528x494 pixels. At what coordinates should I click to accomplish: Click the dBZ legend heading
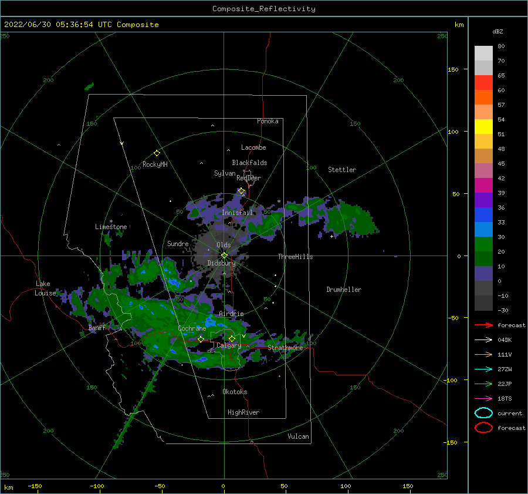(x=497, y=31)
